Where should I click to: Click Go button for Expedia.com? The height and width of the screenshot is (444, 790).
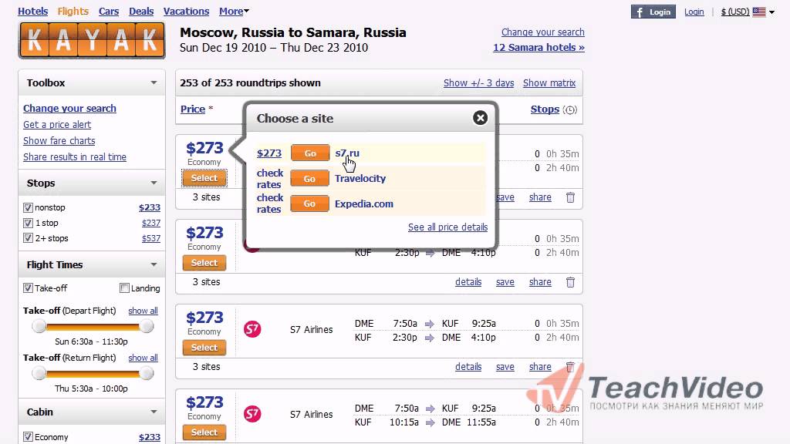tap(310, 203)
